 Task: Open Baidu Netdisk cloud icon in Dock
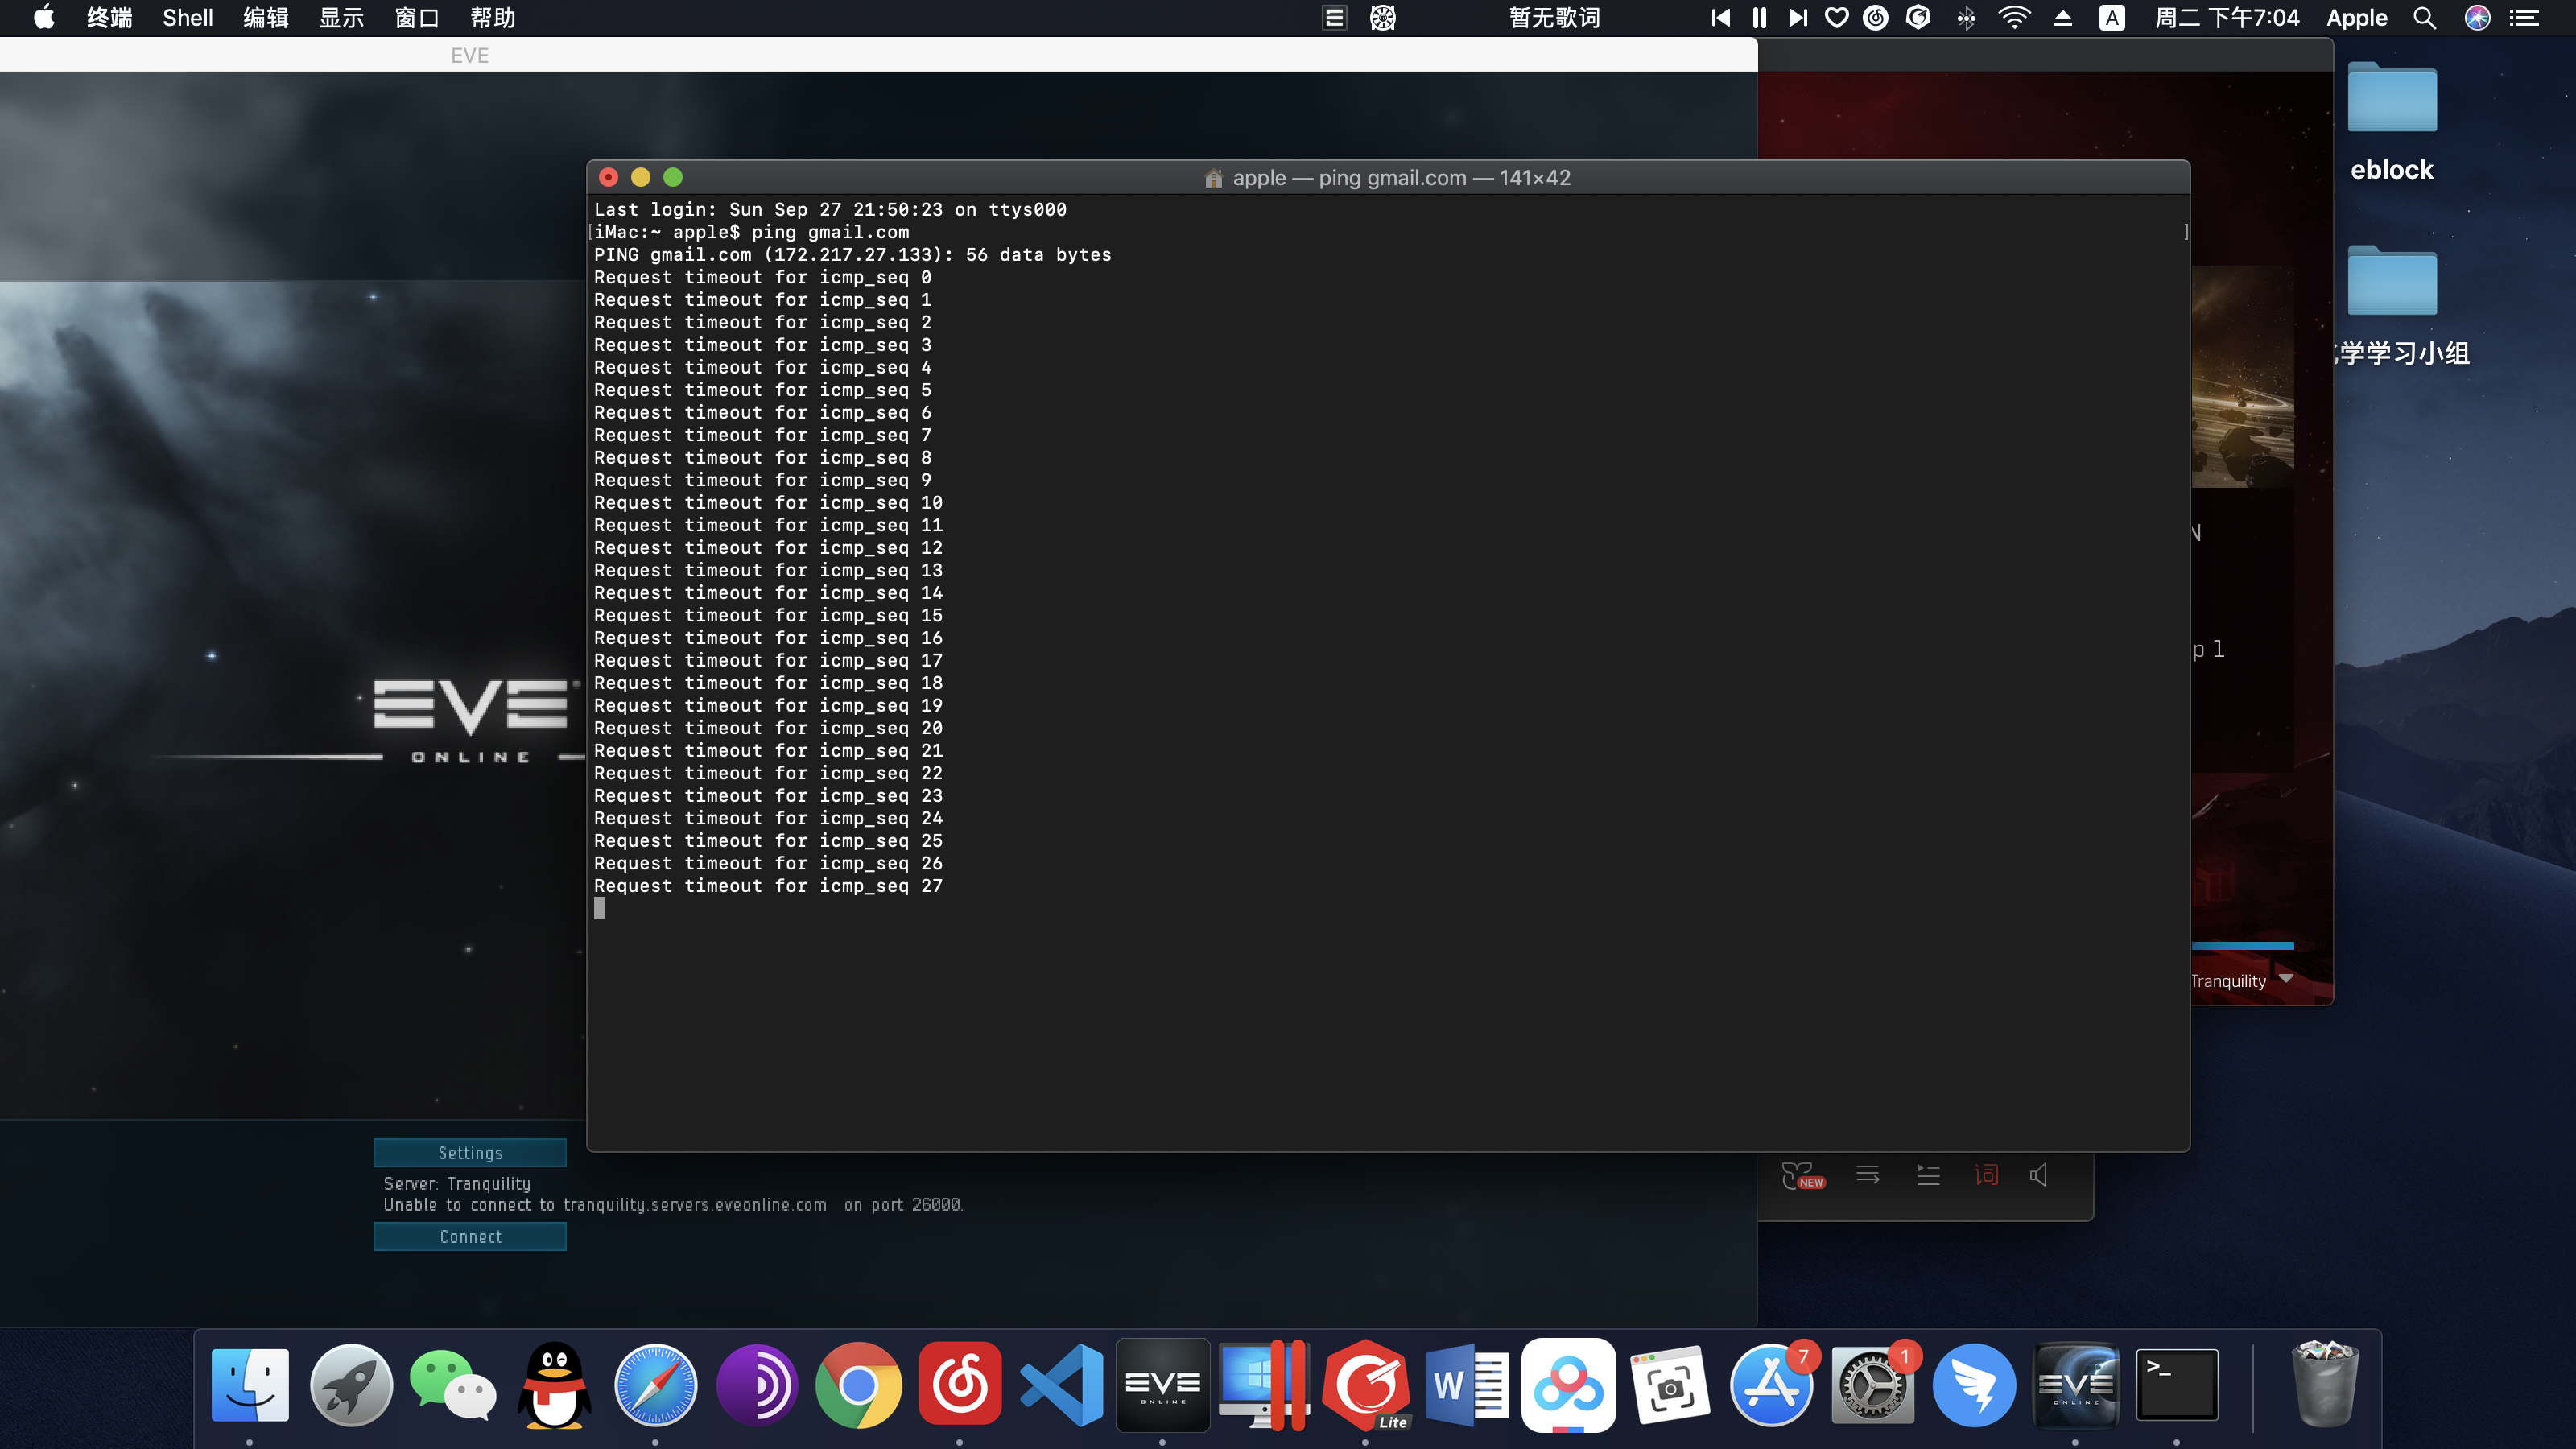click(x=1569, y=1385)
